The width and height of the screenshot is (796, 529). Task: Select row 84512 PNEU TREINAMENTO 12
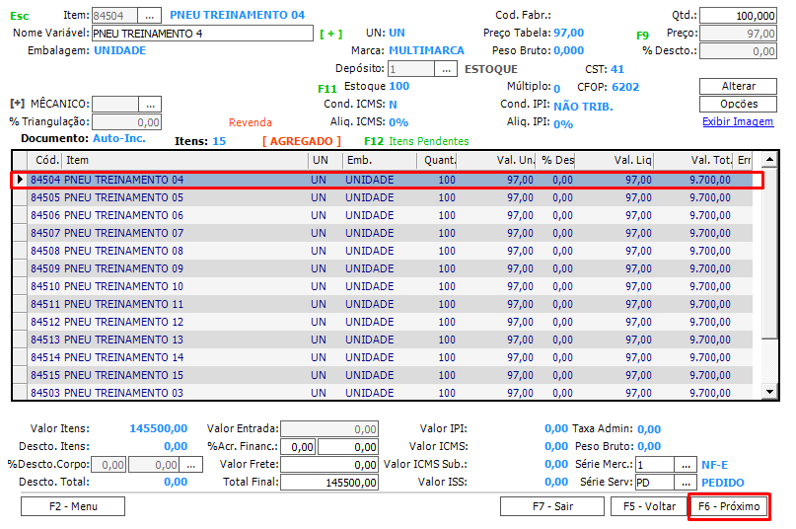pos(390,322)
